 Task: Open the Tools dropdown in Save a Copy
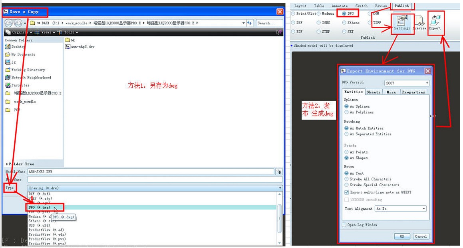tap(68, 32)
